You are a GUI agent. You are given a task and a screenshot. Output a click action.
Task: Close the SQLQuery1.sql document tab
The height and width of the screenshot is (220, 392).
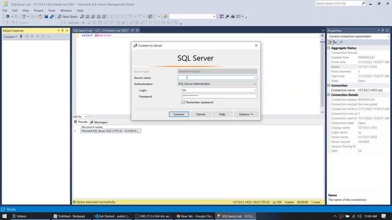[x=137, y=31]
